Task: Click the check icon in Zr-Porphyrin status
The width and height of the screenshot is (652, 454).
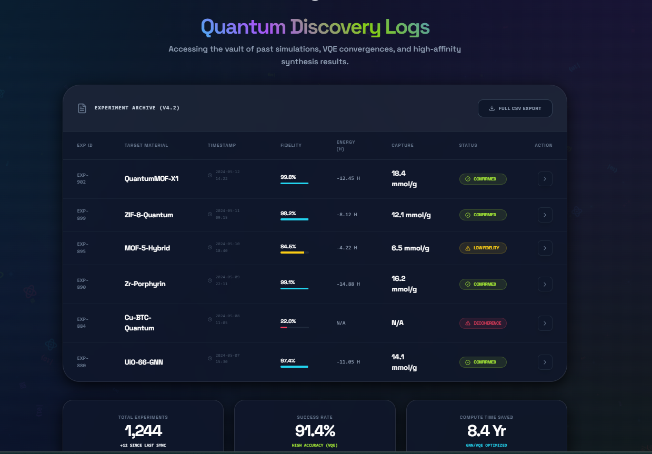Action: coord(468,284)
